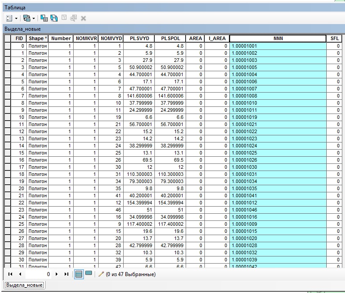Click PLSVYD cell 50.900002
The image size is (345, 293).
coord(139,67)
